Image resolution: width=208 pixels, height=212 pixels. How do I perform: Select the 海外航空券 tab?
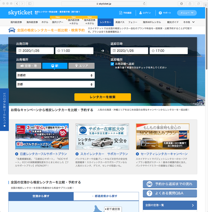pos(32,22)
